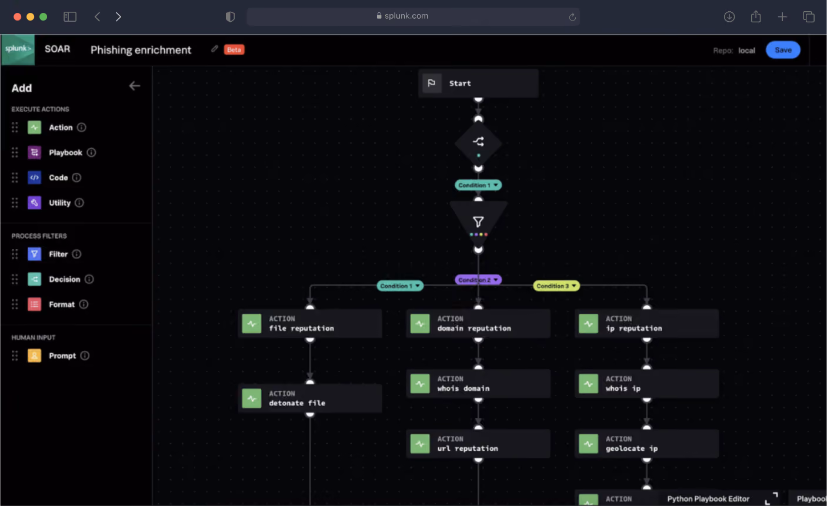The height and width of the screenshot is (506, 827).
Task: Show info for Utility item
Action: coord(79,203)
